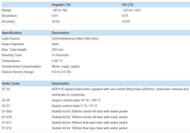Click the Specification table header
The height and width of the screenshot is (133, 190).
12,33
